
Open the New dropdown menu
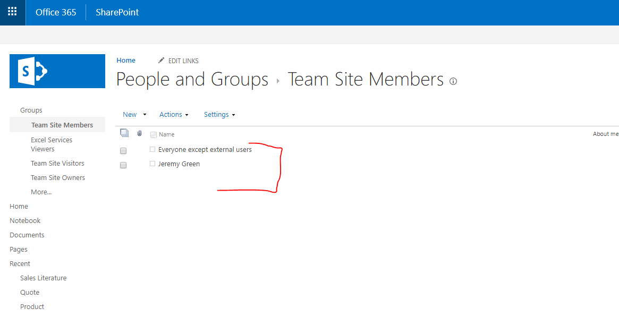point(134,114)
